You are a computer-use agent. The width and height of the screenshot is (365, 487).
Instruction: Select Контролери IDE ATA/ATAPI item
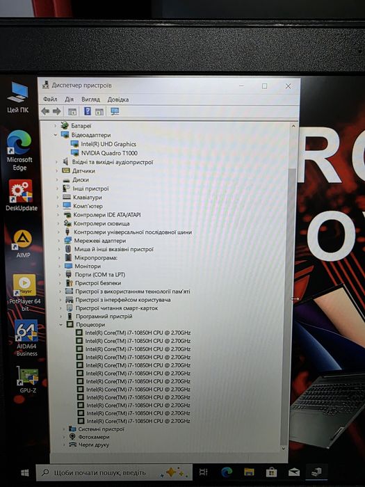click(107, 214)
